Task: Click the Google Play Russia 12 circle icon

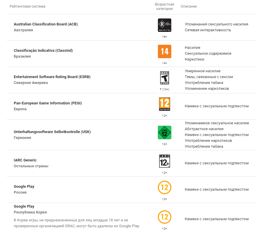Action: (164, 187)
